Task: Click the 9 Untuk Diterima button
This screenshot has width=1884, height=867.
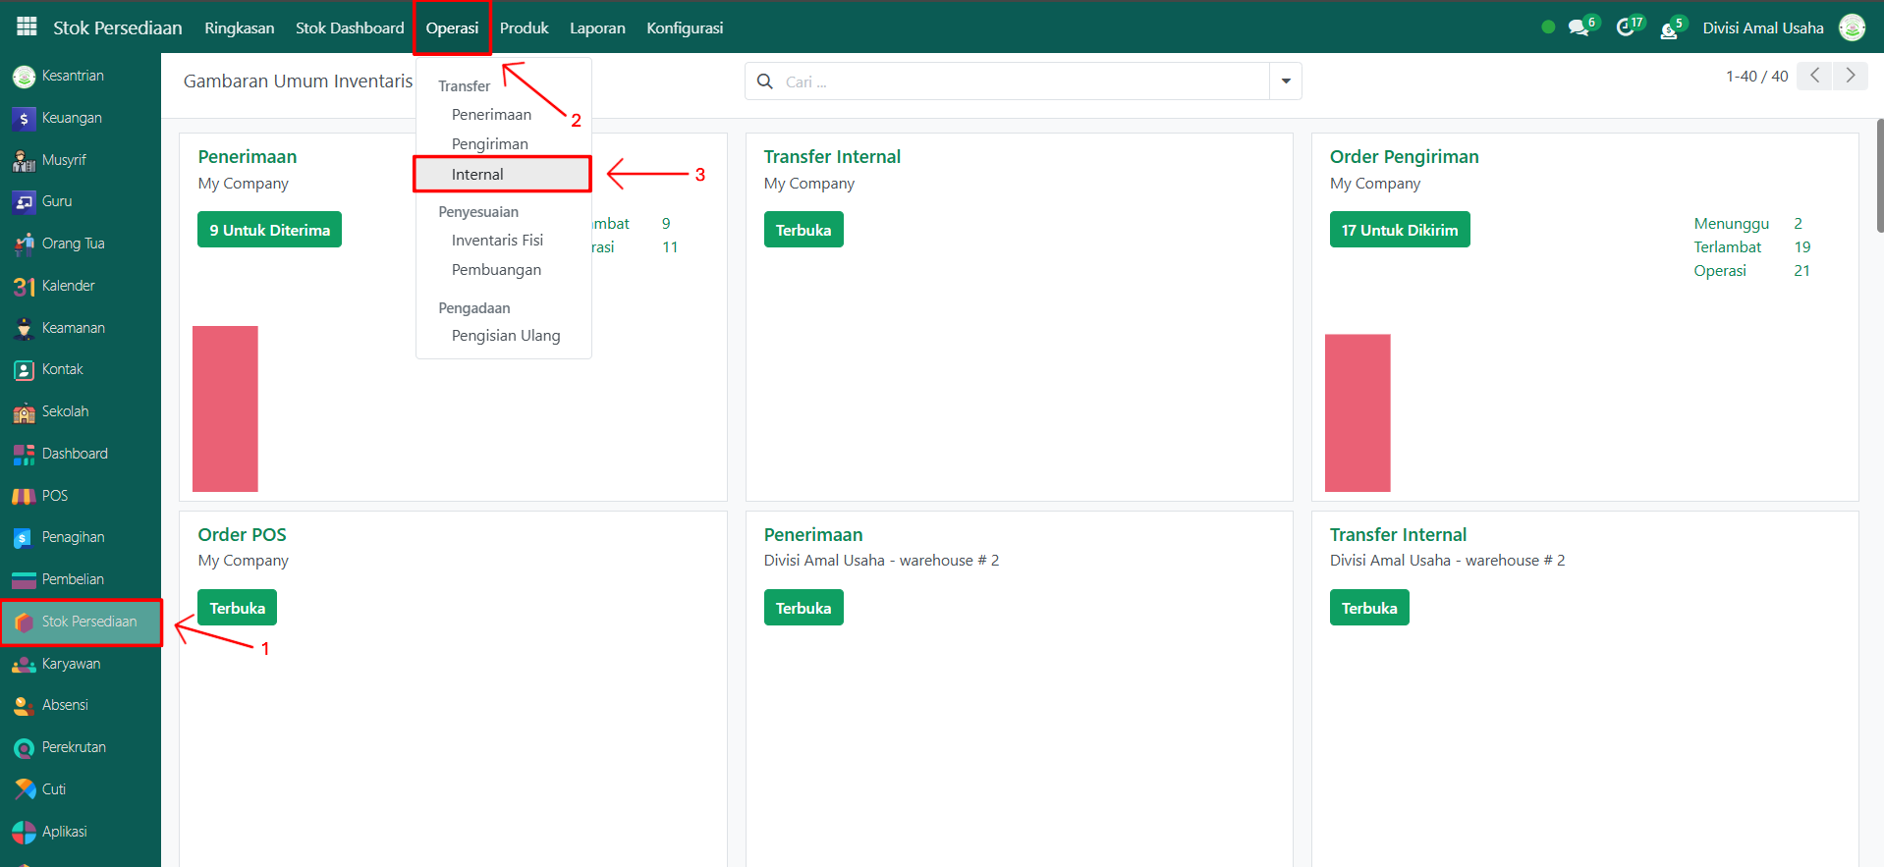Action: (x=269, y=230)
